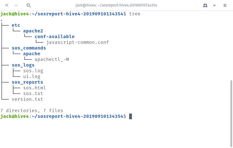Click the cursor block at the prompt

131,116
